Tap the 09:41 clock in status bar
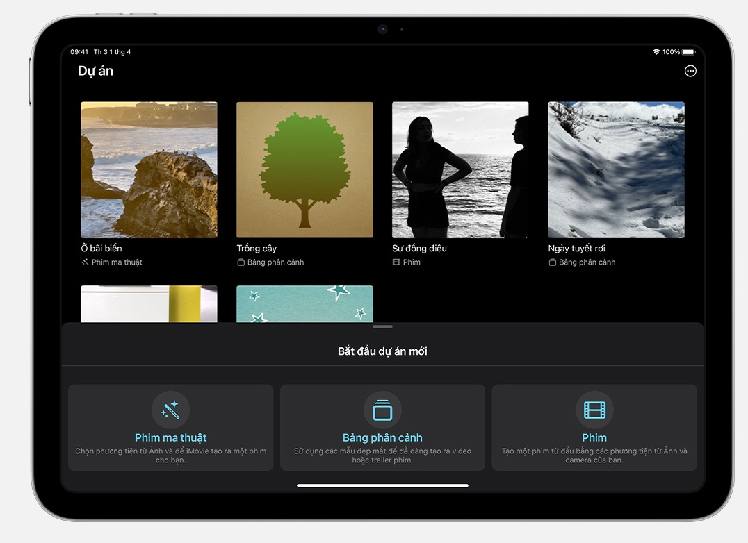 [x=79, y=52]
